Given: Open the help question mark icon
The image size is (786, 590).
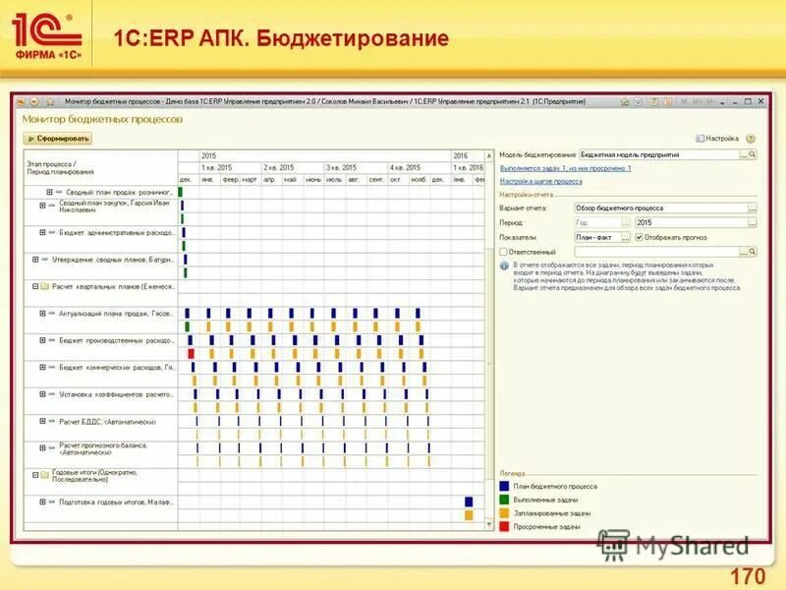Looking at the screenshot, I should tap(751, 139).
